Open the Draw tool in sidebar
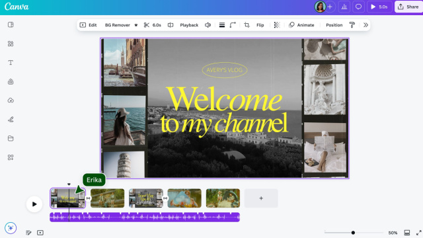The image size is (423, 238). tap(11, 119)
